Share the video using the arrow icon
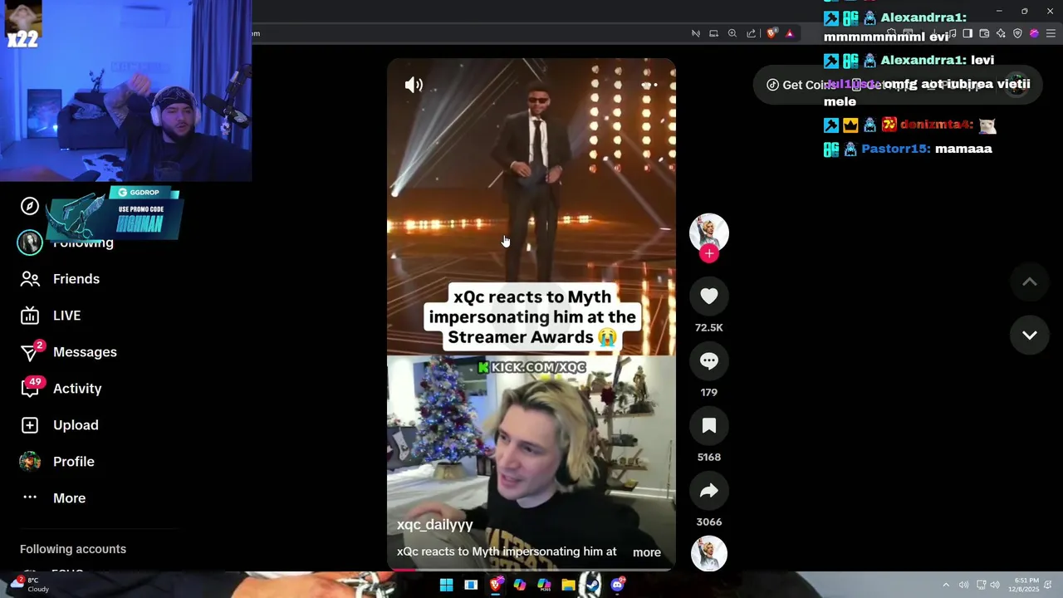This screenshot has height=598, width=1063. point(708,491)
